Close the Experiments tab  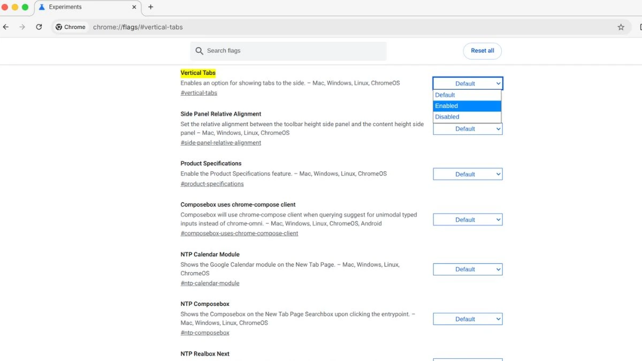click(x=134, y=7)
